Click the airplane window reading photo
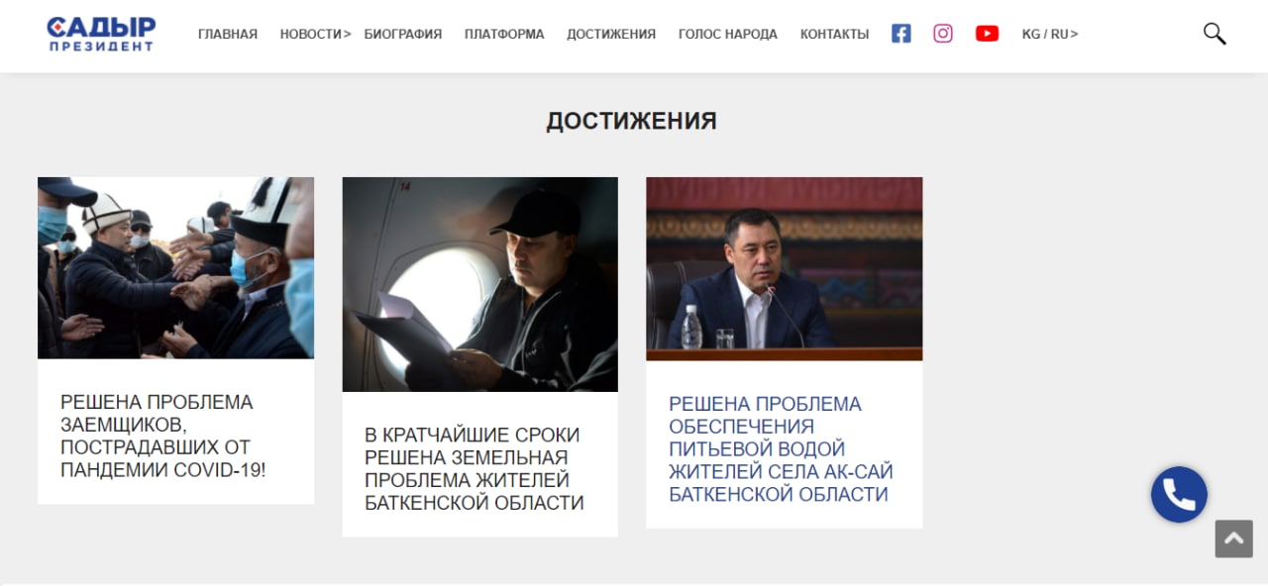This screenshot has height=586, width=1268. coord(480,284)
